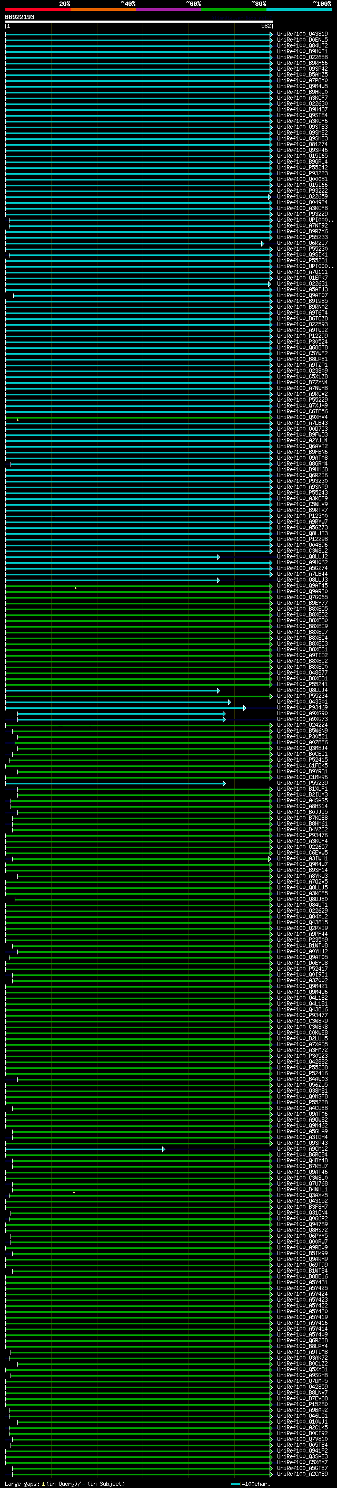Open hit UniRef100_O81274
337x1488 pixels.
click(302, 145)
